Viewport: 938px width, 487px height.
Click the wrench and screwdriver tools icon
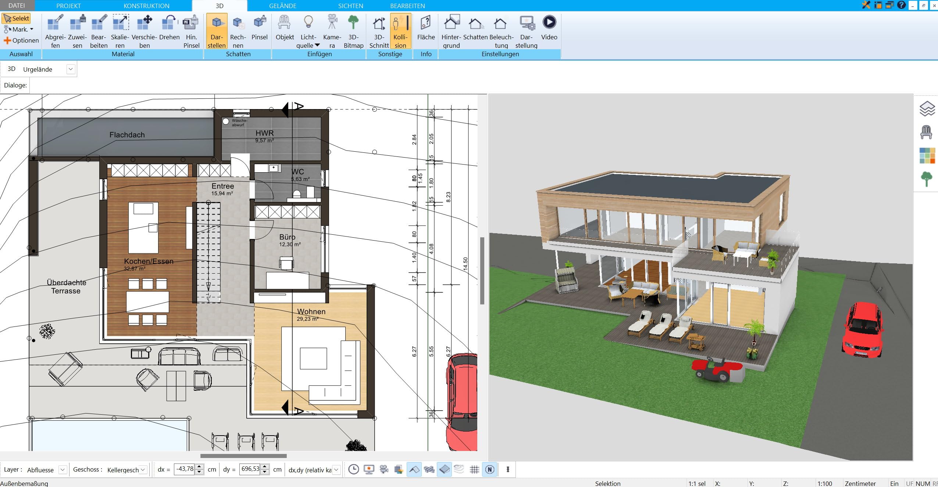pos(866,5)
